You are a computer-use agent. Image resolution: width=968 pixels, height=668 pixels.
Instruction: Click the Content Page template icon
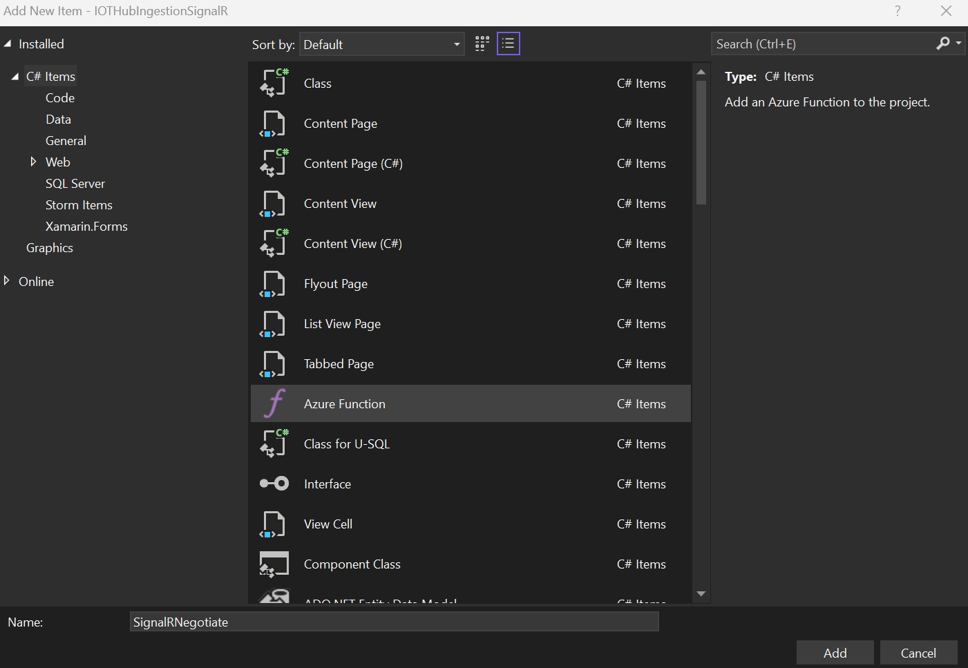[x=272, y=124]
